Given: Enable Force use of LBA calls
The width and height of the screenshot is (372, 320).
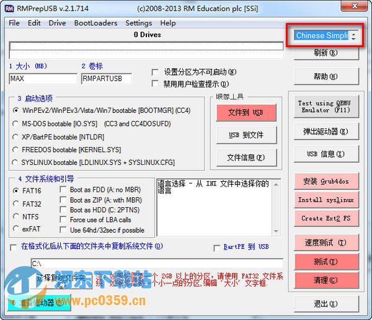Looking at the screenshot, I should [63, 220].
